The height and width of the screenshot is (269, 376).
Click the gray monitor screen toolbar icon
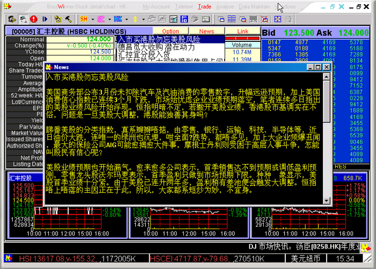tap(254, 19)
